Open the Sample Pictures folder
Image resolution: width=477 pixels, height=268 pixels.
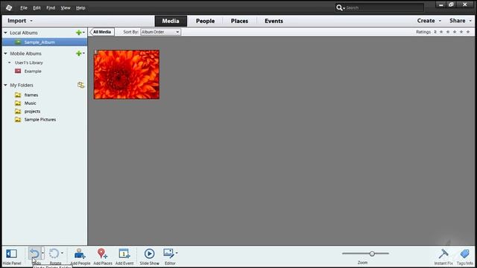(x=40, y=120)
